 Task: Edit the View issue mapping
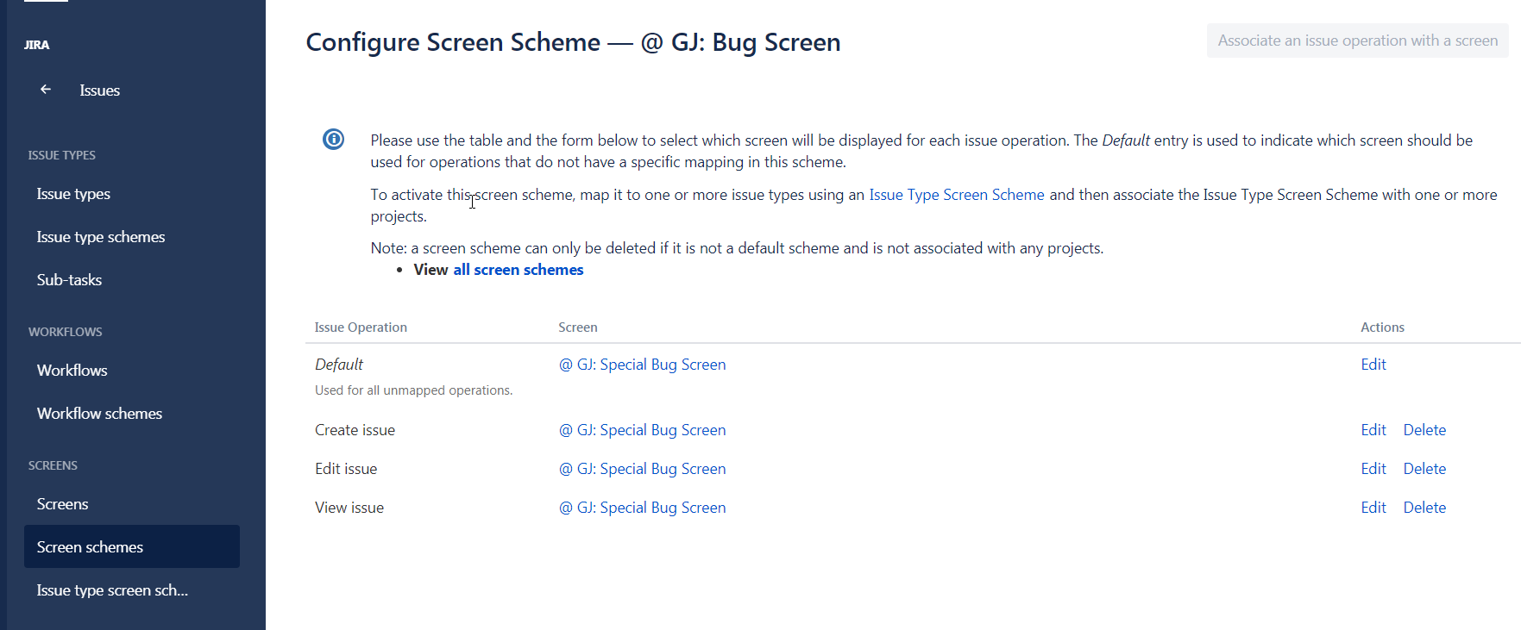tap(1373, 508)
